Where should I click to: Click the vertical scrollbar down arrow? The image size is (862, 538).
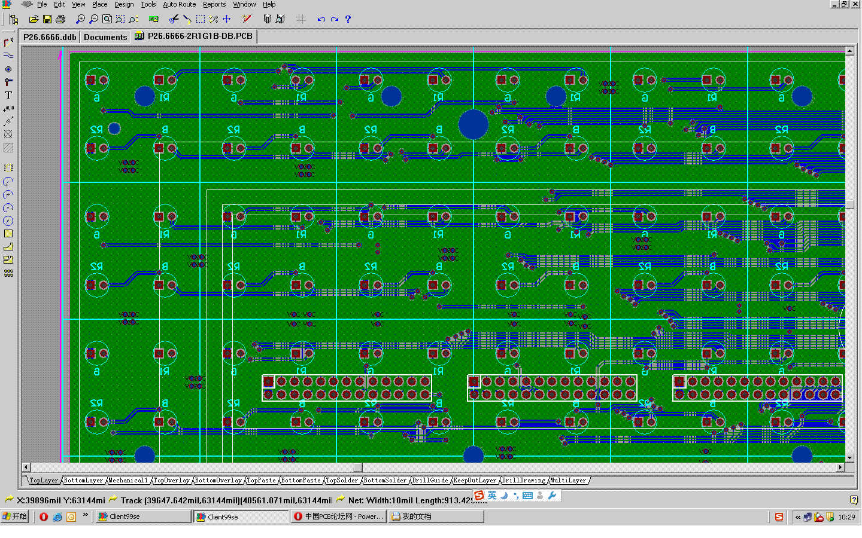click(x=849, y=458)
